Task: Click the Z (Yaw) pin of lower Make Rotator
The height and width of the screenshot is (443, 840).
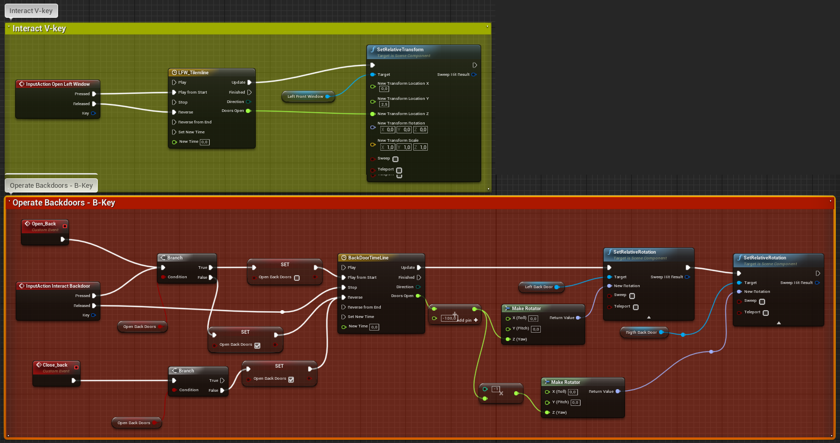Action: [548, 412]
